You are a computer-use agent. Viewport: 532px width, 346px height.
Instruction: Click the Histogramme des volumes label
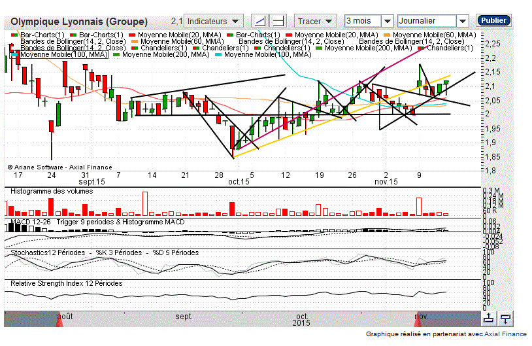tap(52, 191)
